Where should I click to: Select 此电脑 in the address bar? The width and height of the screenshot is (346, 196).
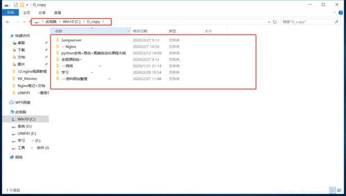(x=51, y=22)
